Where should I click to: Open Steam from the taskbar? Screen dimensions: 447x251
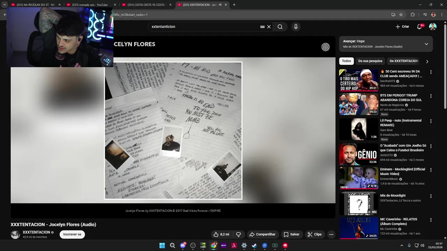tap(254, 245)
